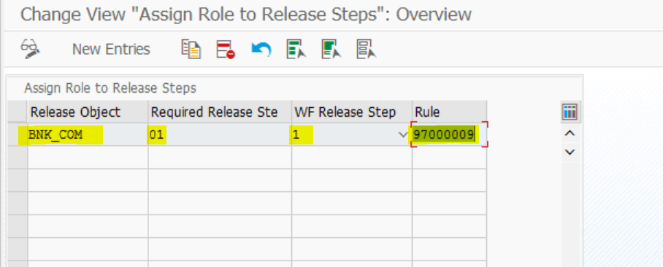Click the Delete entry icon
Image resolution: width=663 pixels, height=267 pixels.
pos(226,49)
